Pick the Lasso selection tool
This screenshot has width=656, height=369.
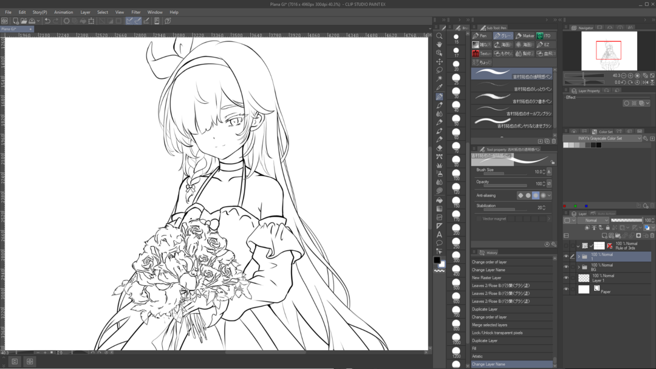(x=439, y=70)
